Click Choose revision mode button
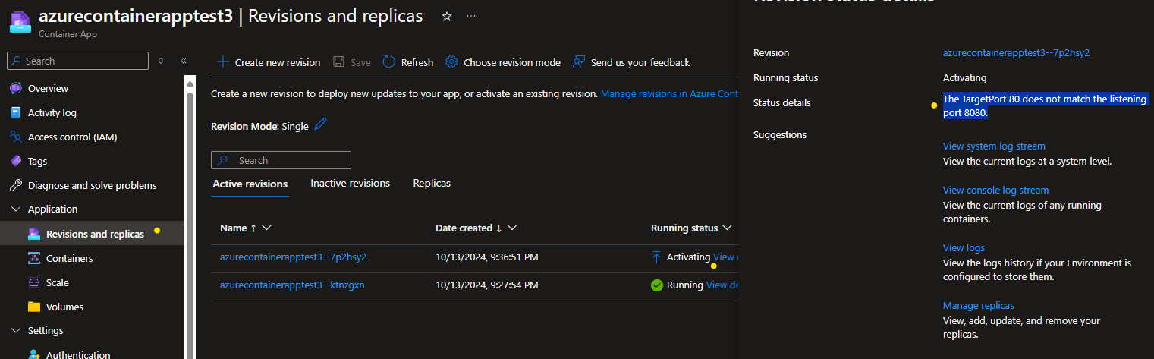The height and width of the screenshot is (359, 1154). pos(502,62)
